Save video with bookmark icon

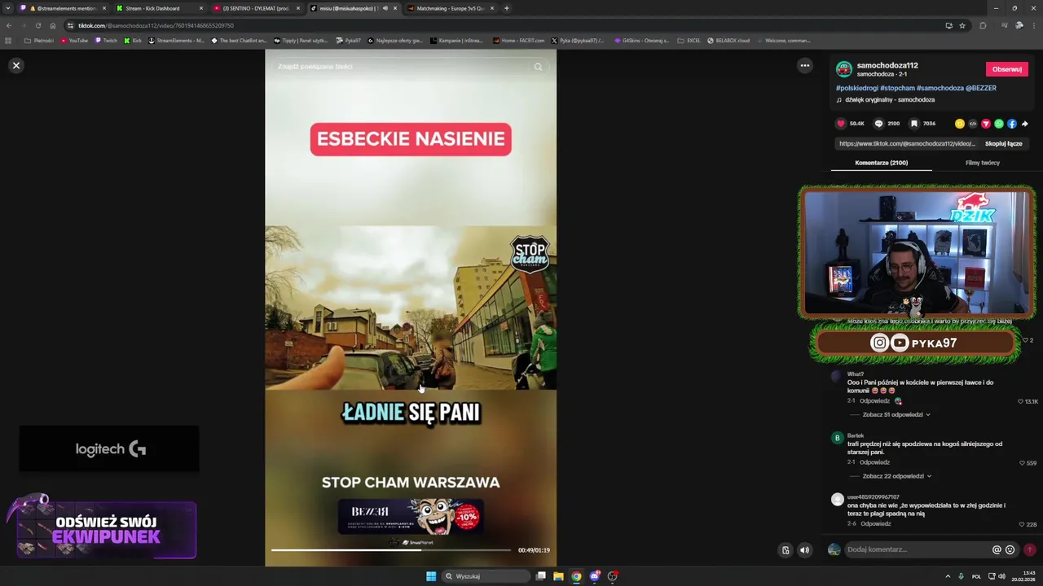[x=914, y=124]
